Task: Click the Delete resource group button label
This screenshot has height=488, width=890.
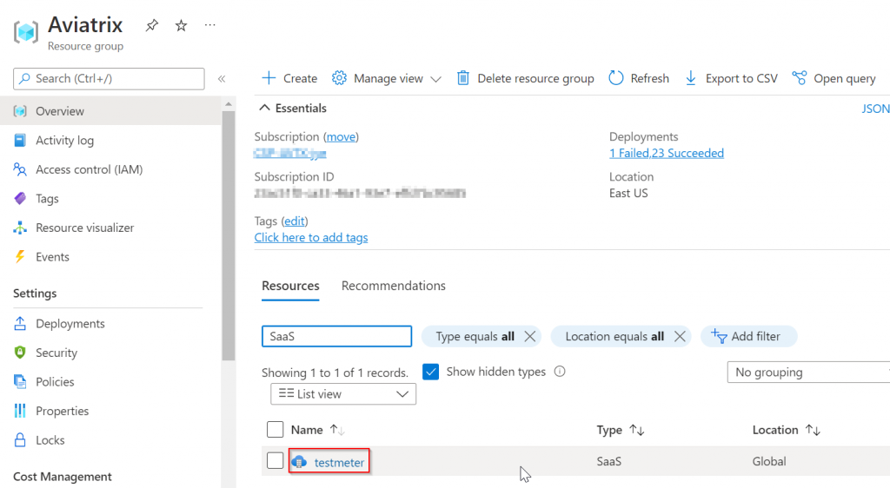Action: click(535, 78)
